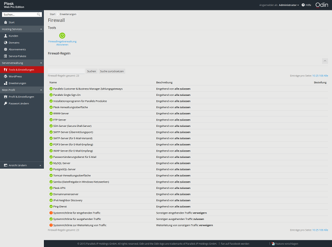This screenshot has height=247, width=332.
Task: Open the Administrator account dropdown
Action: 289,5
